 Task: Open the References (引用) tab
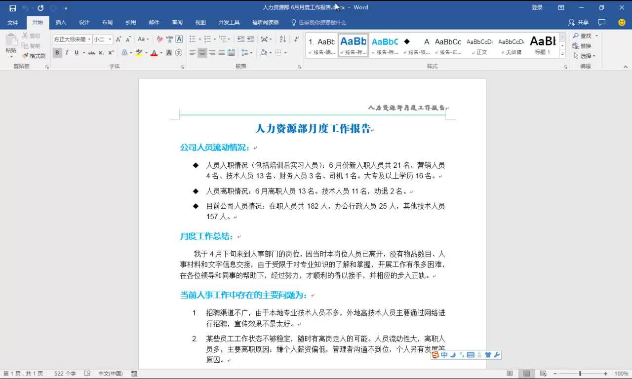(131, 22)
